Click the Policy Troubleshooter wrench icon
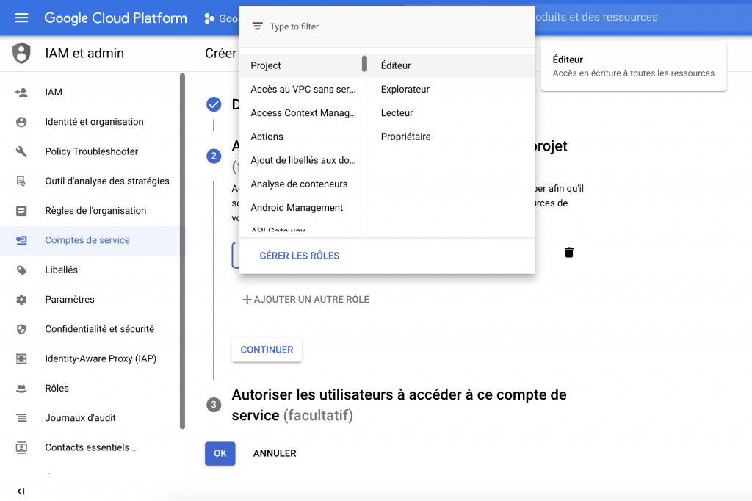Image resolution: width=752 pixels, height=501 pixels. tap(21, 151)
